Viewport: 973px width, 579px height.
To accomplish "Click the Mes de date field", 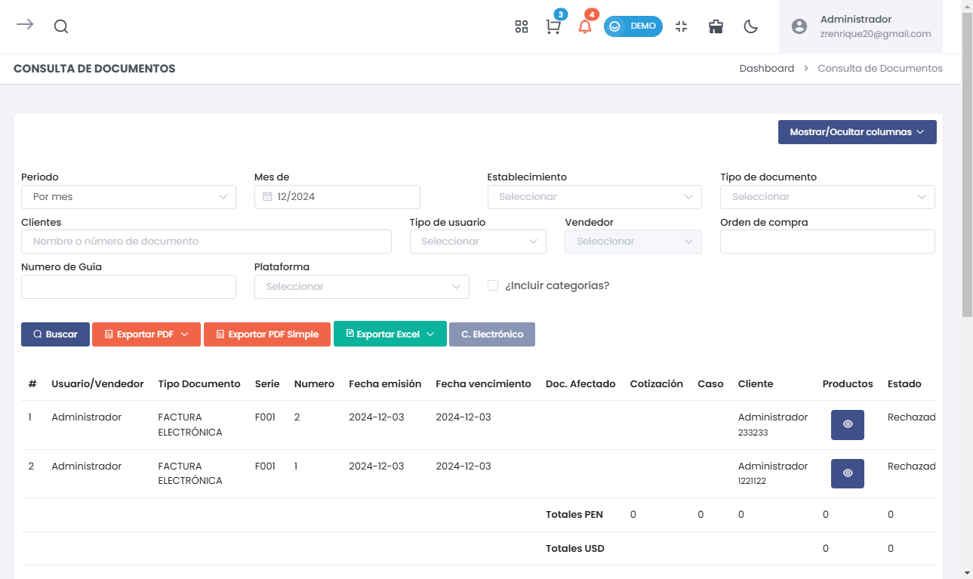I will coord(337,197).
